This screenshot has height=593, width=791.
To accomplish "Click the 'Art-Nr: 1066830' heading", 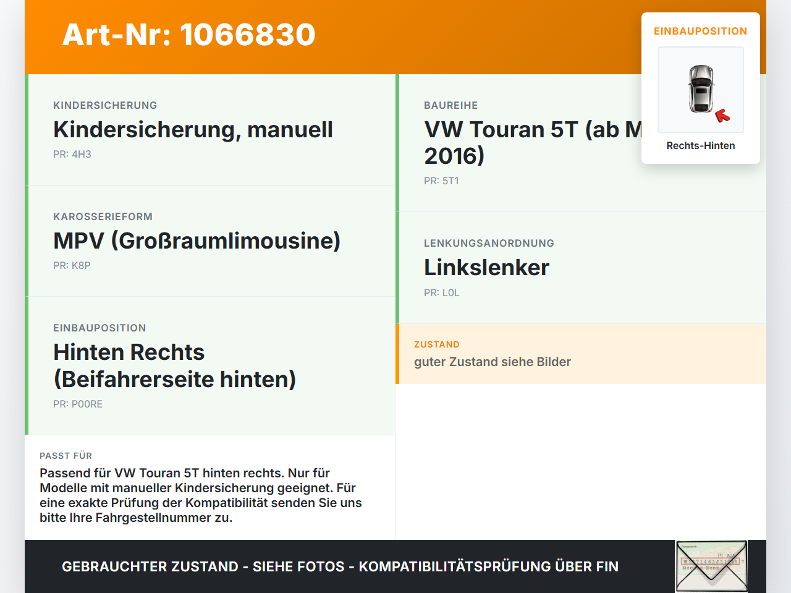I will click(x=189, y=35).
